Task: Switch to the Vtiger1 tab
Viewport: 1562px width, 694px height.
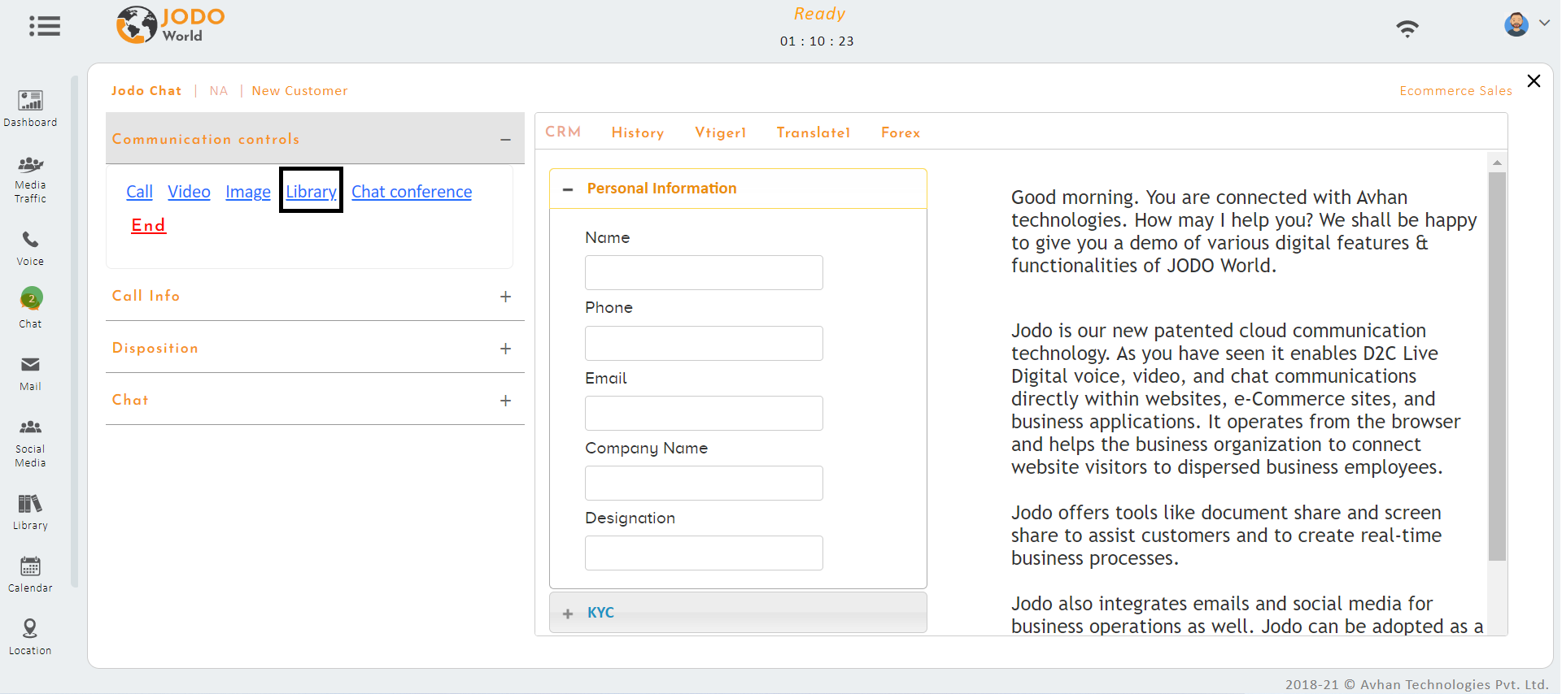Action: point(720,132)
